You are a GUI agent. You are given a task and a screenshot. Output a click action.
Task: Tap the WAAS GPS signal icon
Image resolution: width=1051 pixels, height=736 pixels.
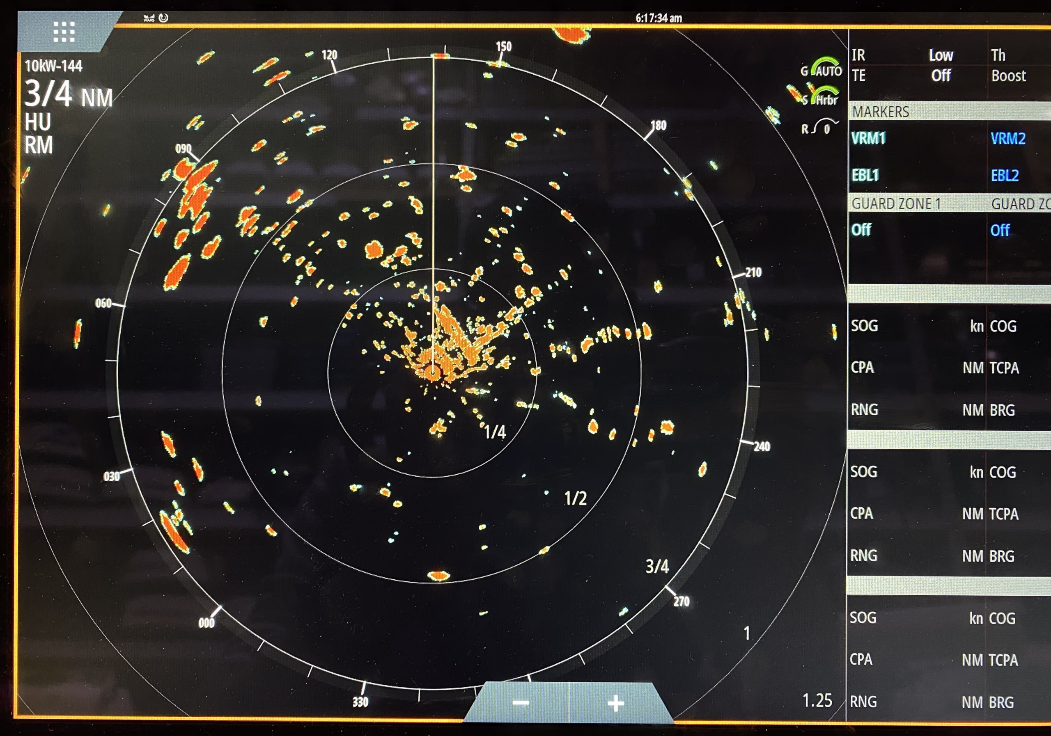[149, 18]
